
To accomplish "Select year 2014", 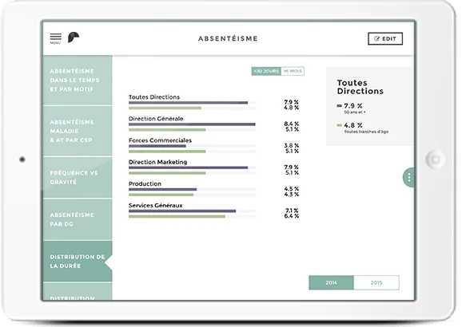I will point(331,282).
